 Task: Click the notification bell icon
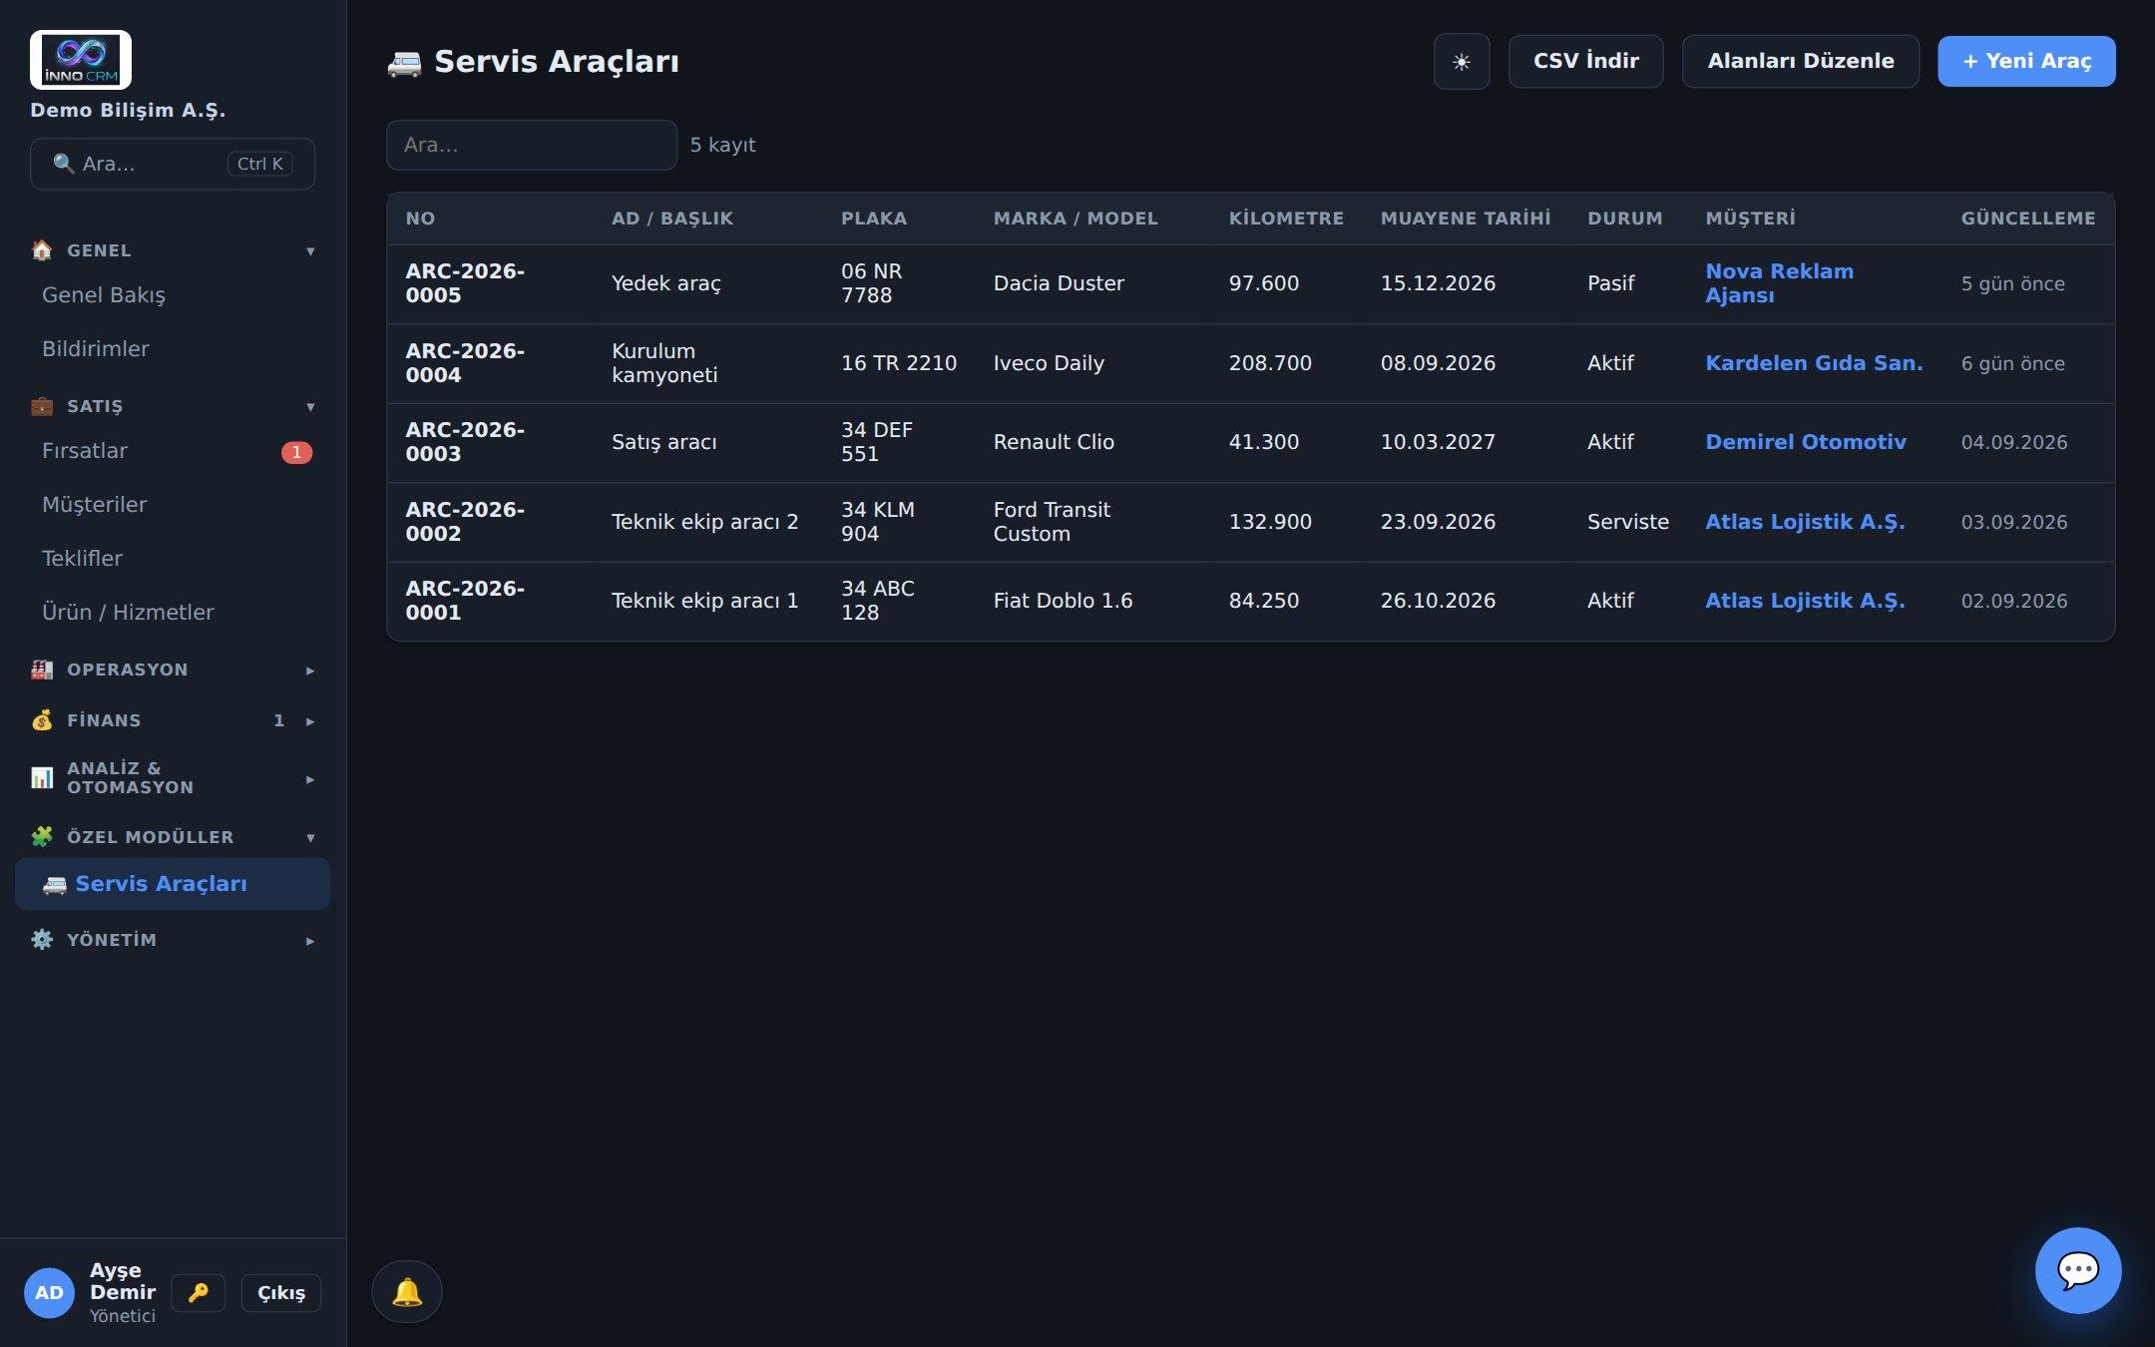click(407, 1292)
